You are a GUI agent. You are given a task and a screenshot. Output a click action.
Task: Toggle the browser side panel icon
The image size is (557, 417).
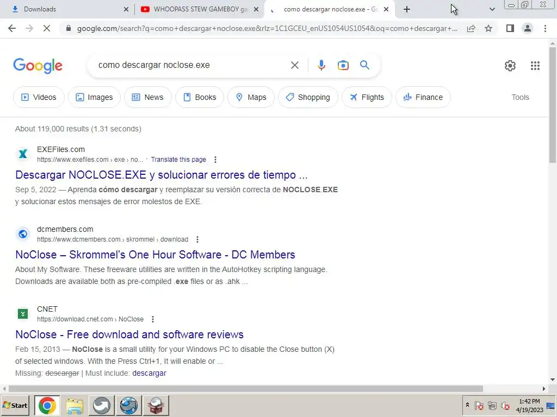[x=510, y=28]
